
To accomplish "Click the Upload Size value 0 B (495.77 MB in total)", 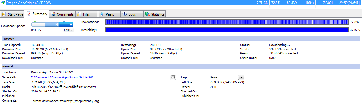I will tap(166, 49).
